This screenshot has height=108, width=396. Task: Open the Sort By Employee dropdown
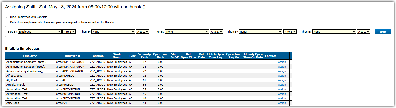[39, 32]
